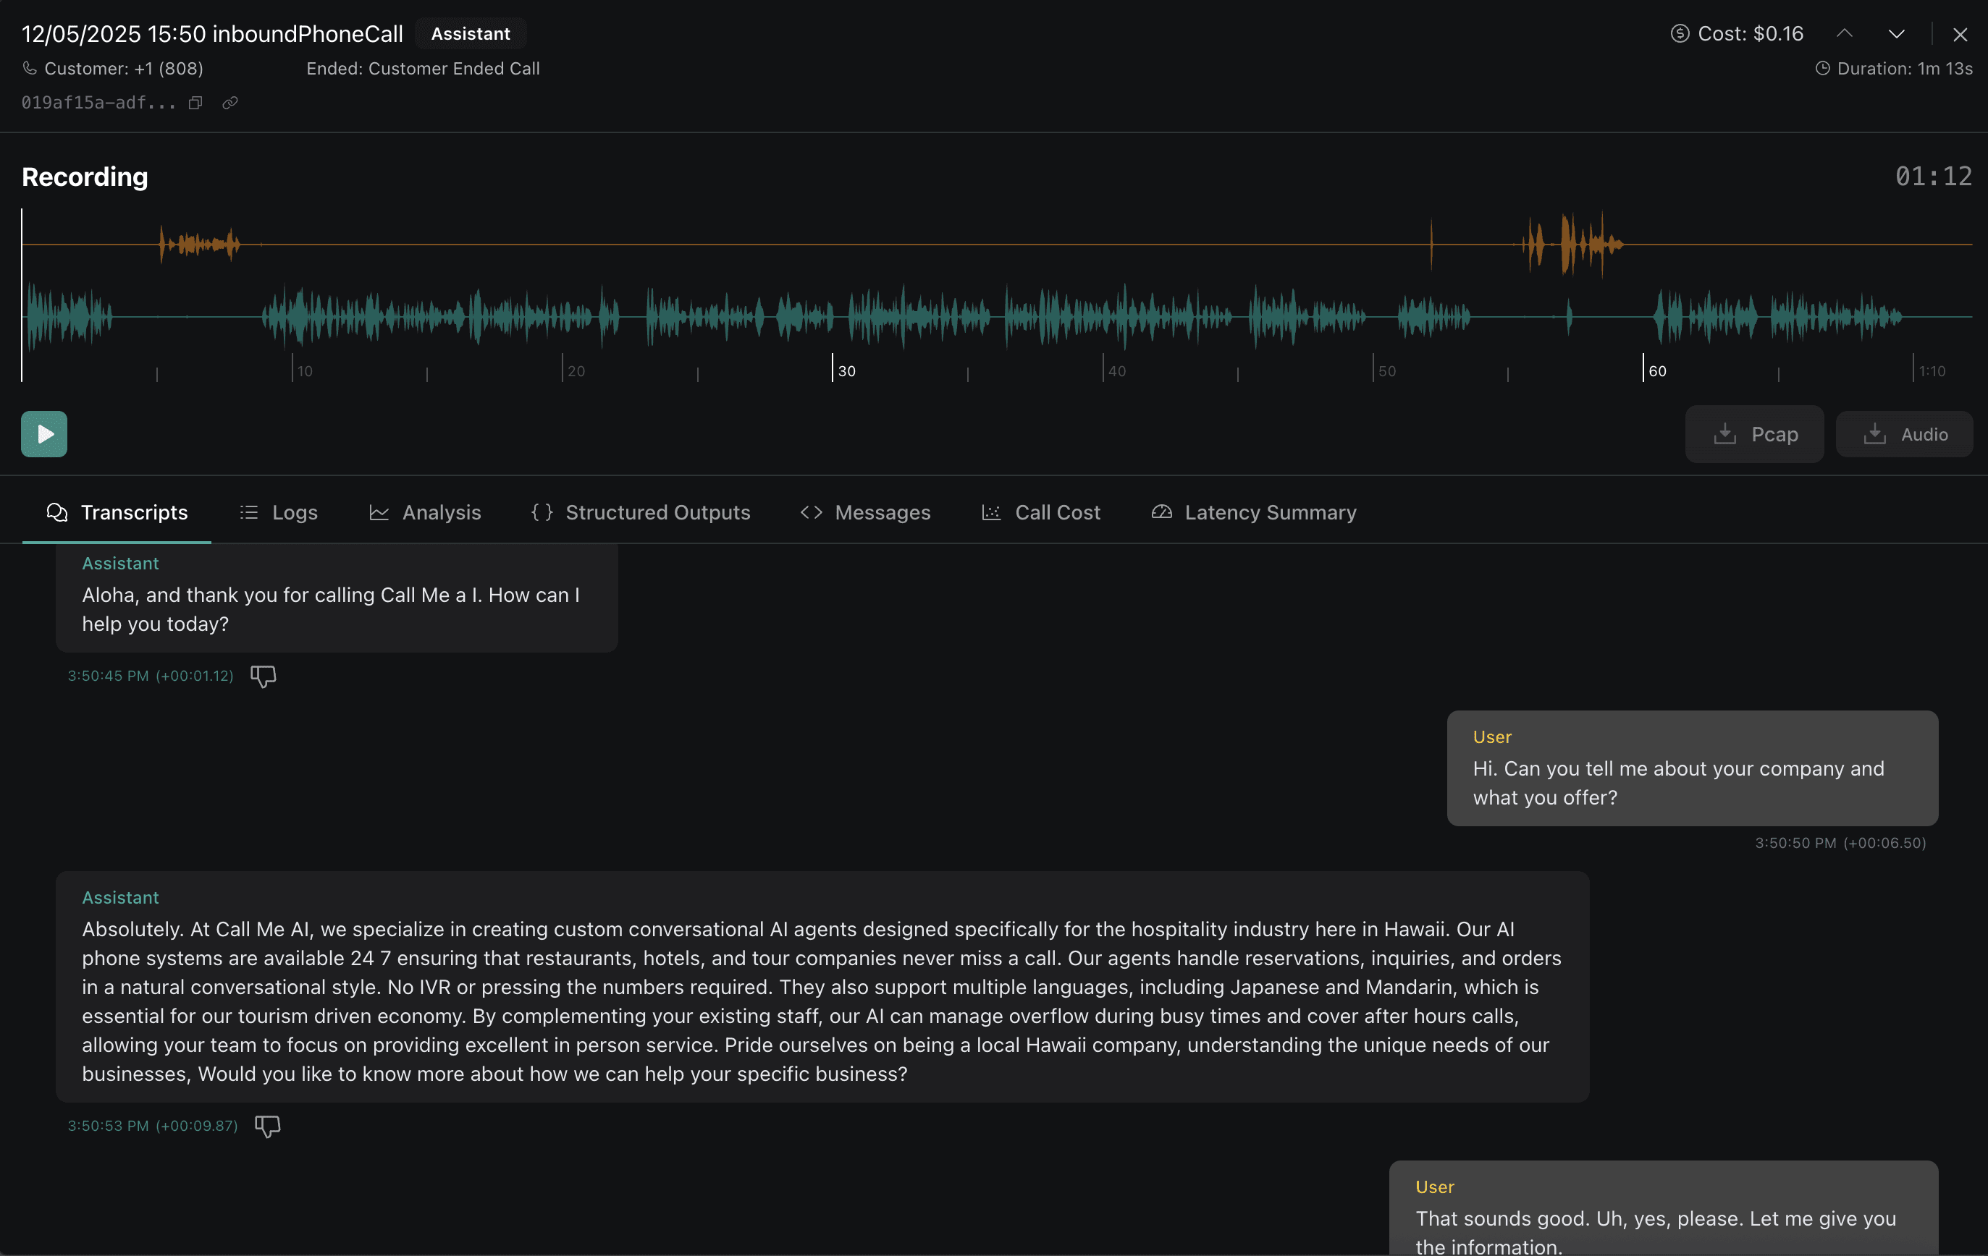Thumbs down the long Assistant company description
This screenshot has height=1256, width=1988.
(267, 1126)
